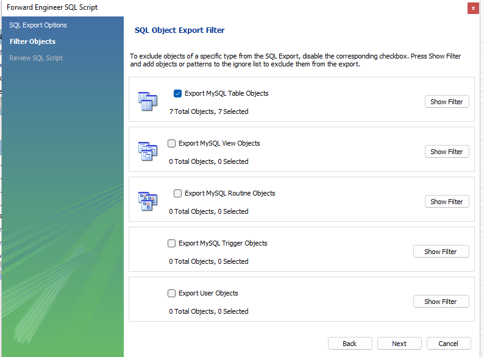The height and width of the screenshot is (357, 484).
Task: Open SQL Export Options step
Action: coord(38,25)
